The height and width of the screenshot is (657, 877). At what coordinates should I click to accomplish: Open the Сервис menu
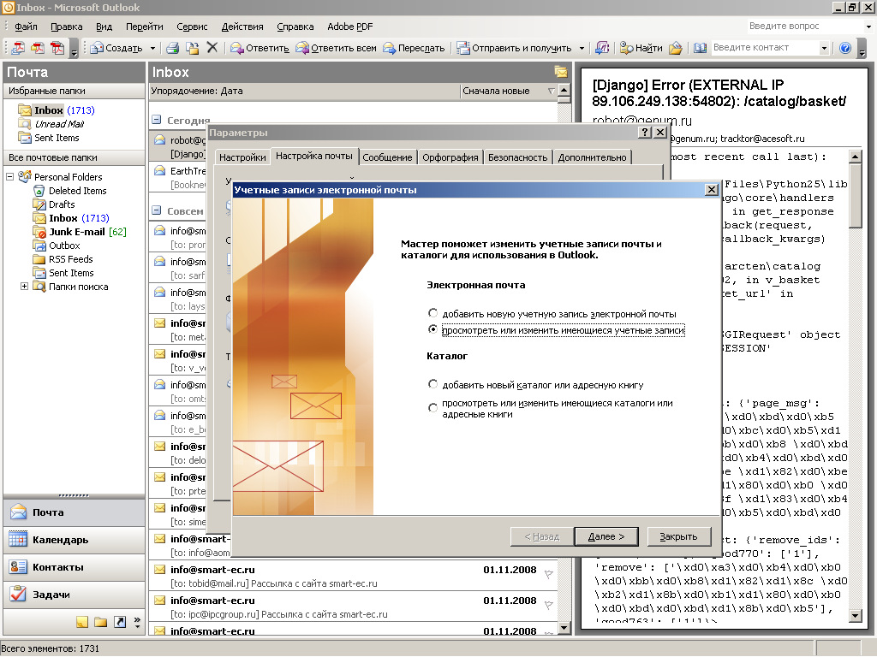[192, 27]
